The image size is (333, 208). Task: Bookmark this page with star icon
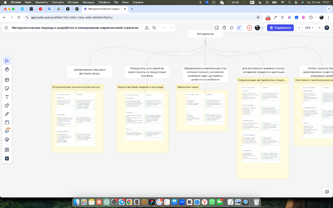pyautogui.click(x=258, y=17)
